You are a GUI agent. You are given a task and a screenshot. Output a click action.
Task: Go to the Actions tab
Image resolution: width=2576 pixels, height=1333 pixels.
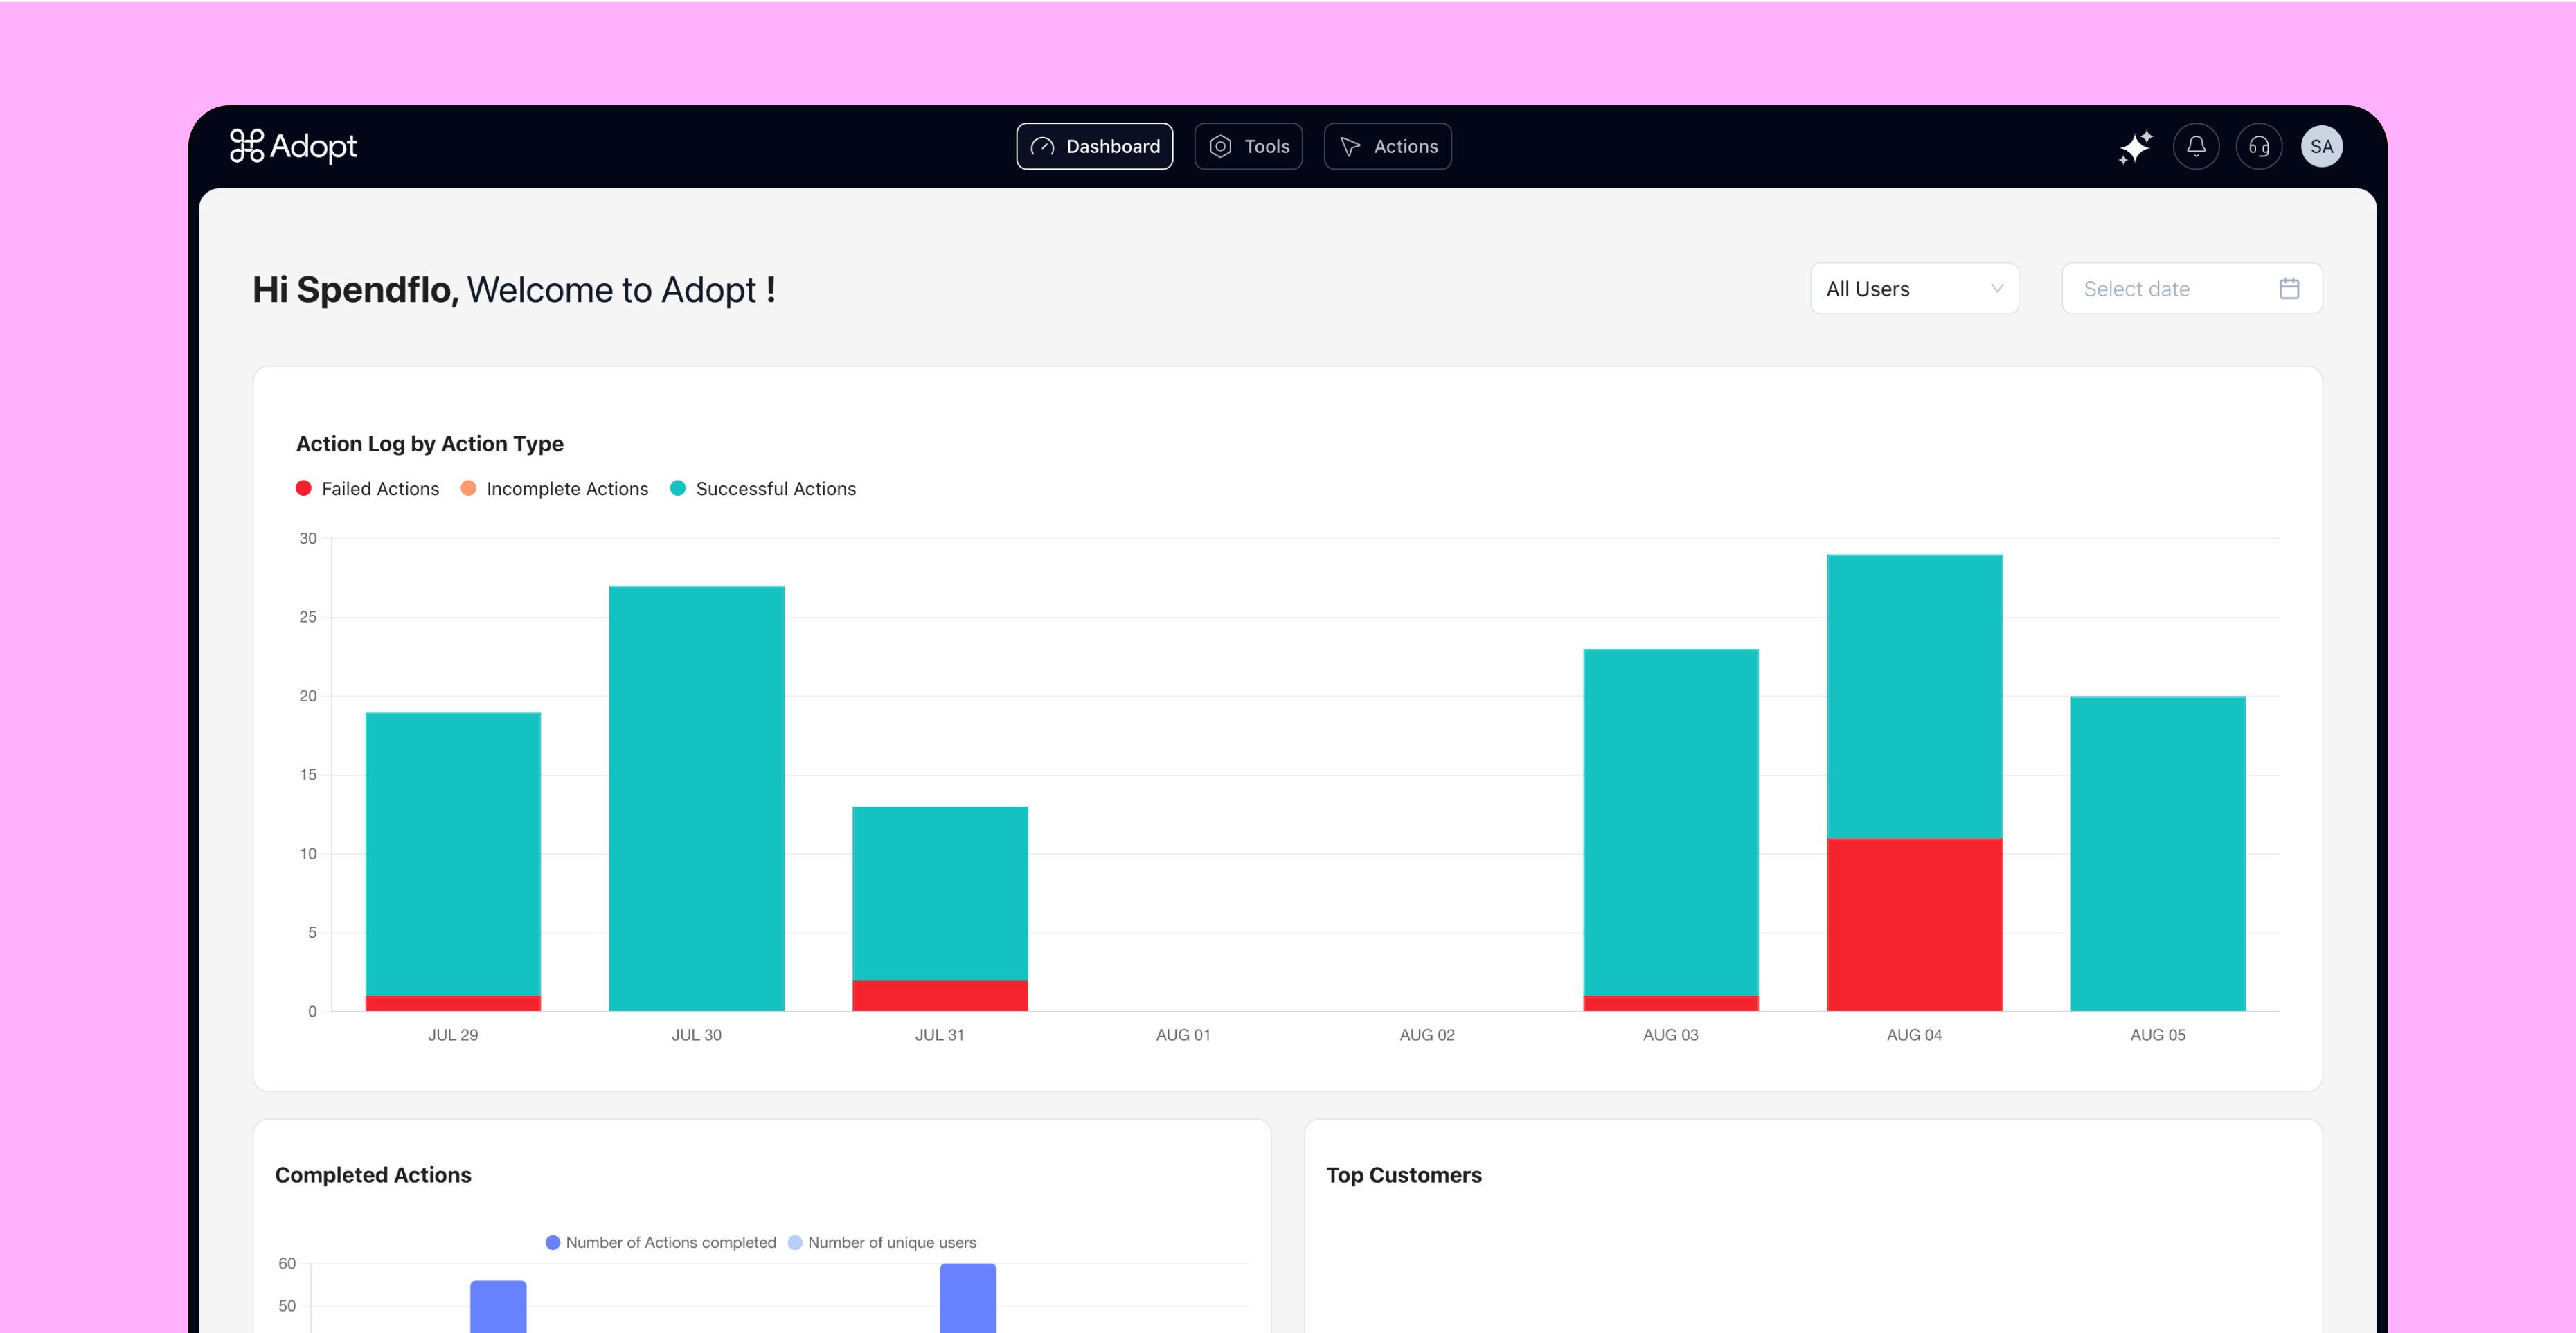pyautogui.click(x=1387, y=146)
